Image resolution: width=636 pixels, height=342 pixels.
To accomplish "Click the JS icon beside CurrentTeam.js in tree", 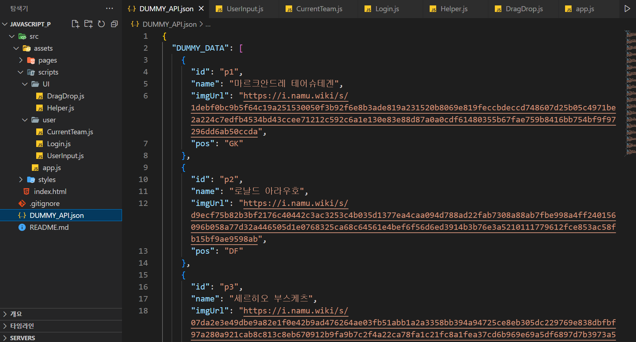I will pos(39,132).
